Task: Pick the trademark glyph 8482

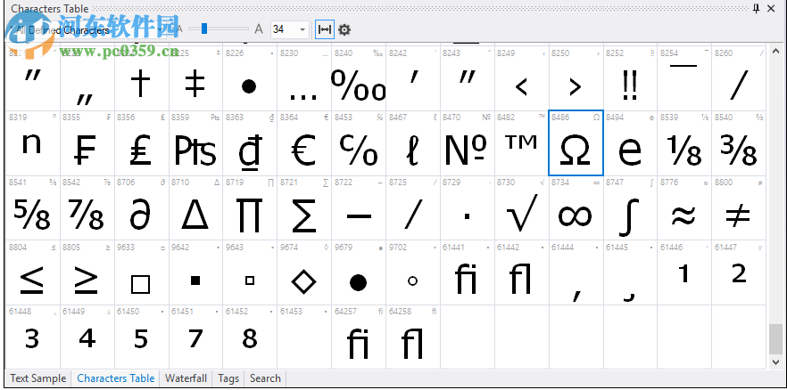Action: coord(521,142)
